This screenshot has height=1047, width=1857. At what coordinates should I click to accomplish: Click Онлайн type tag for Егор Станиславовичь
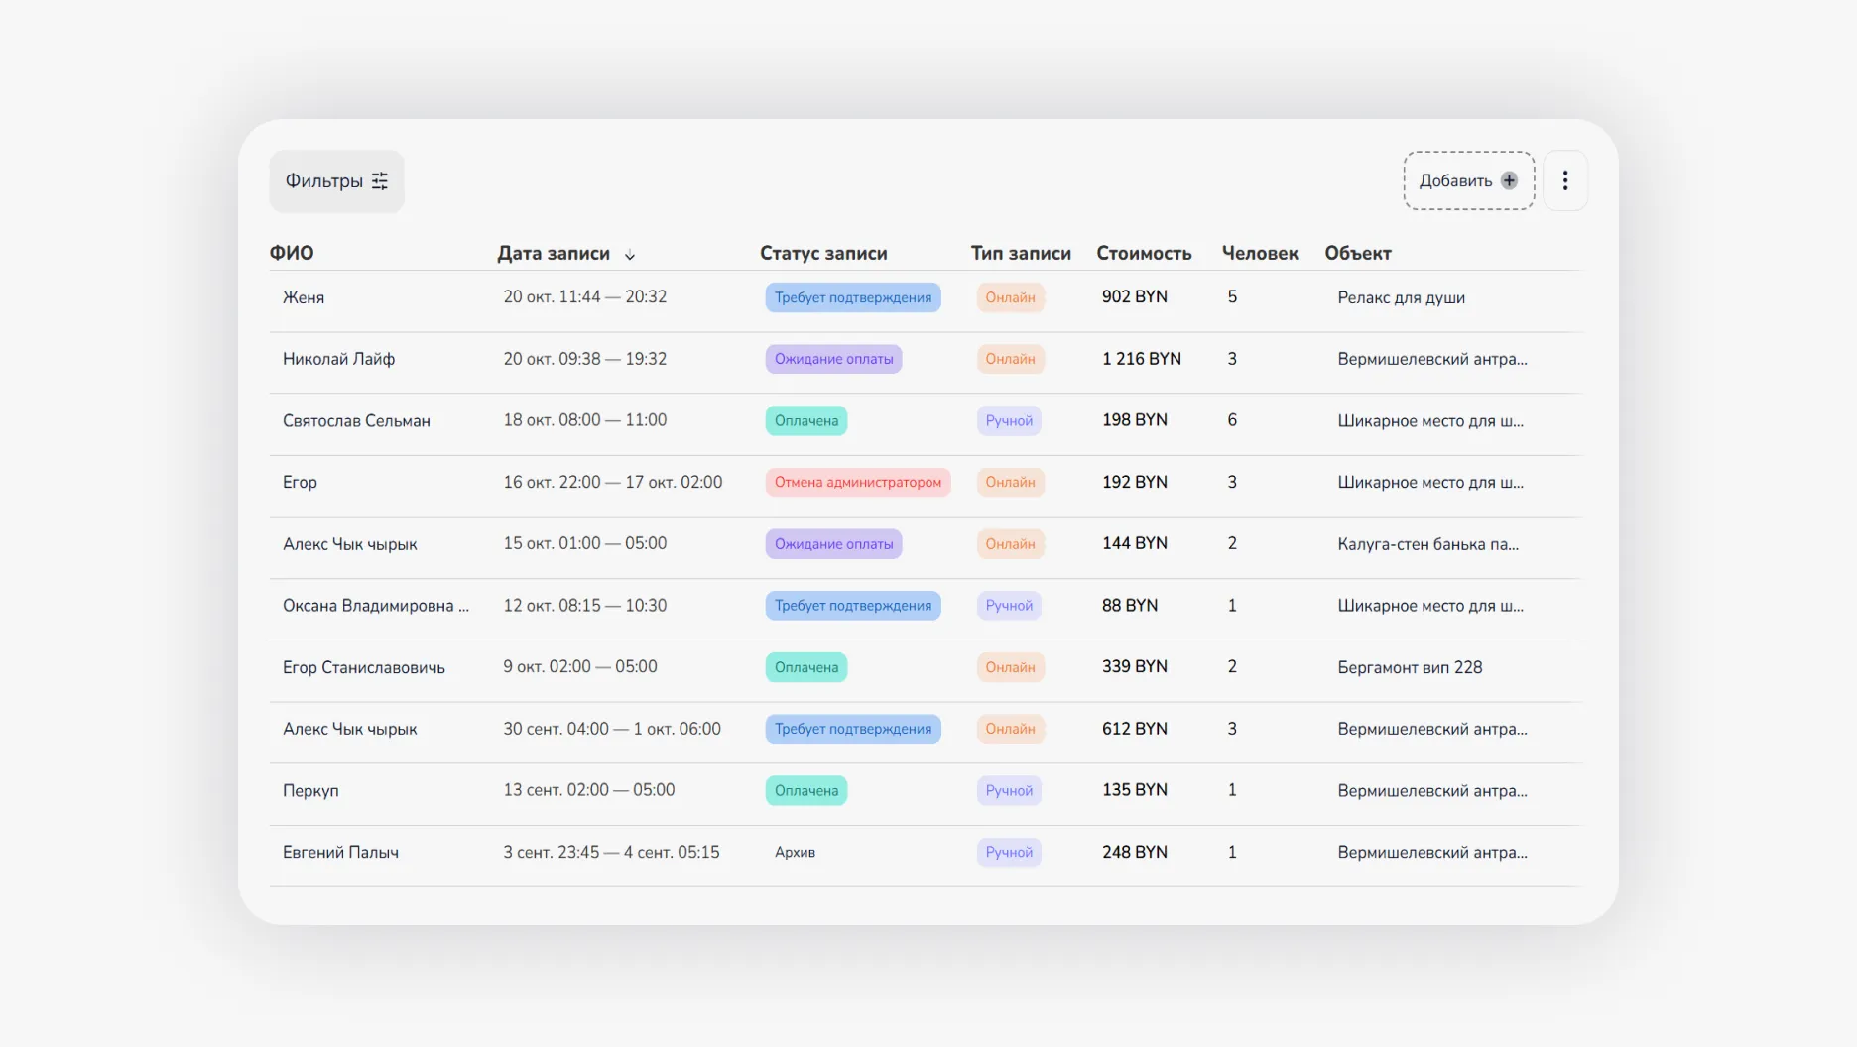(1010, 667)
